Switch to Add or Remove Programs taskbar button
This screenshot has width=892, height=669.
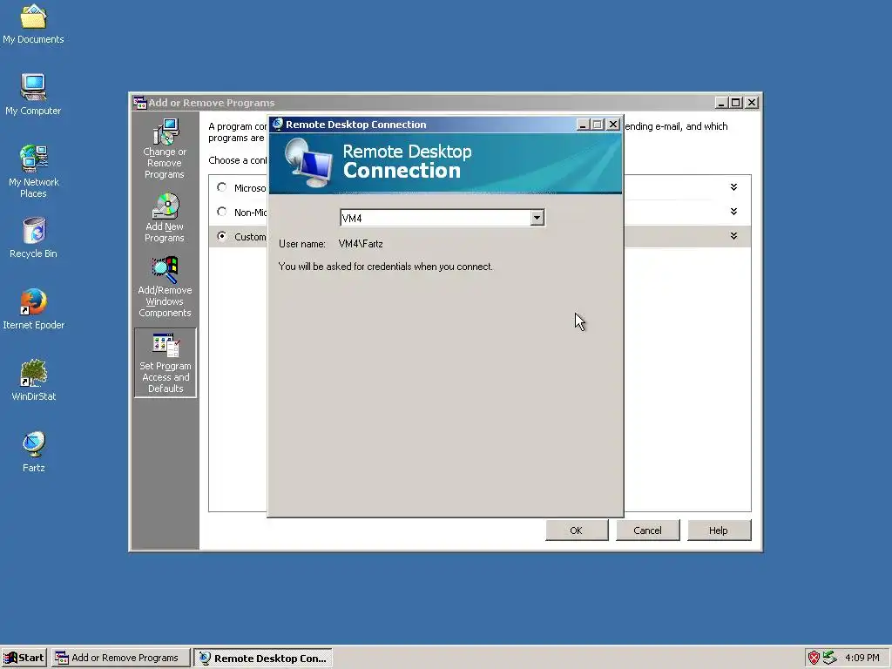(x=120, y=658)
